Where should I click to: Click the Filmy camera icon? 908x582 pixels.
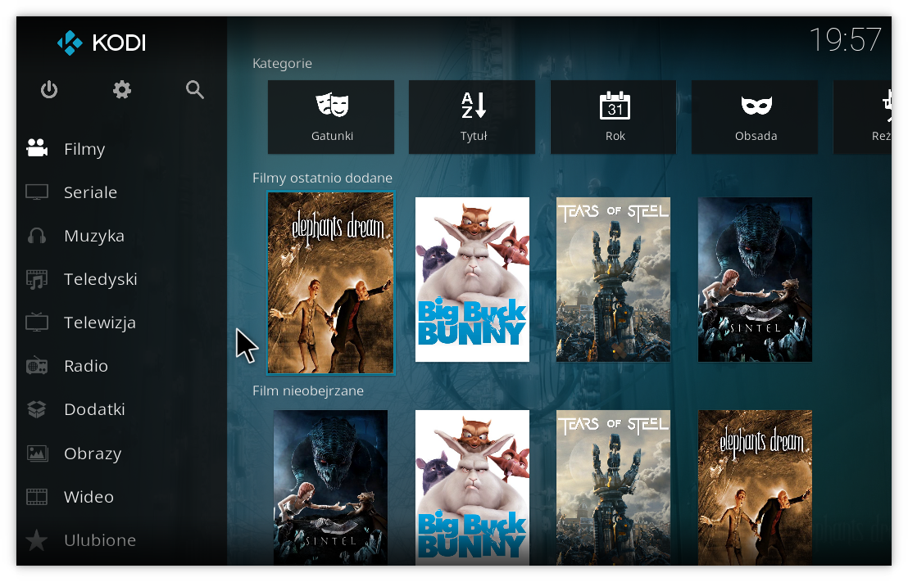(x=37, y=148)
